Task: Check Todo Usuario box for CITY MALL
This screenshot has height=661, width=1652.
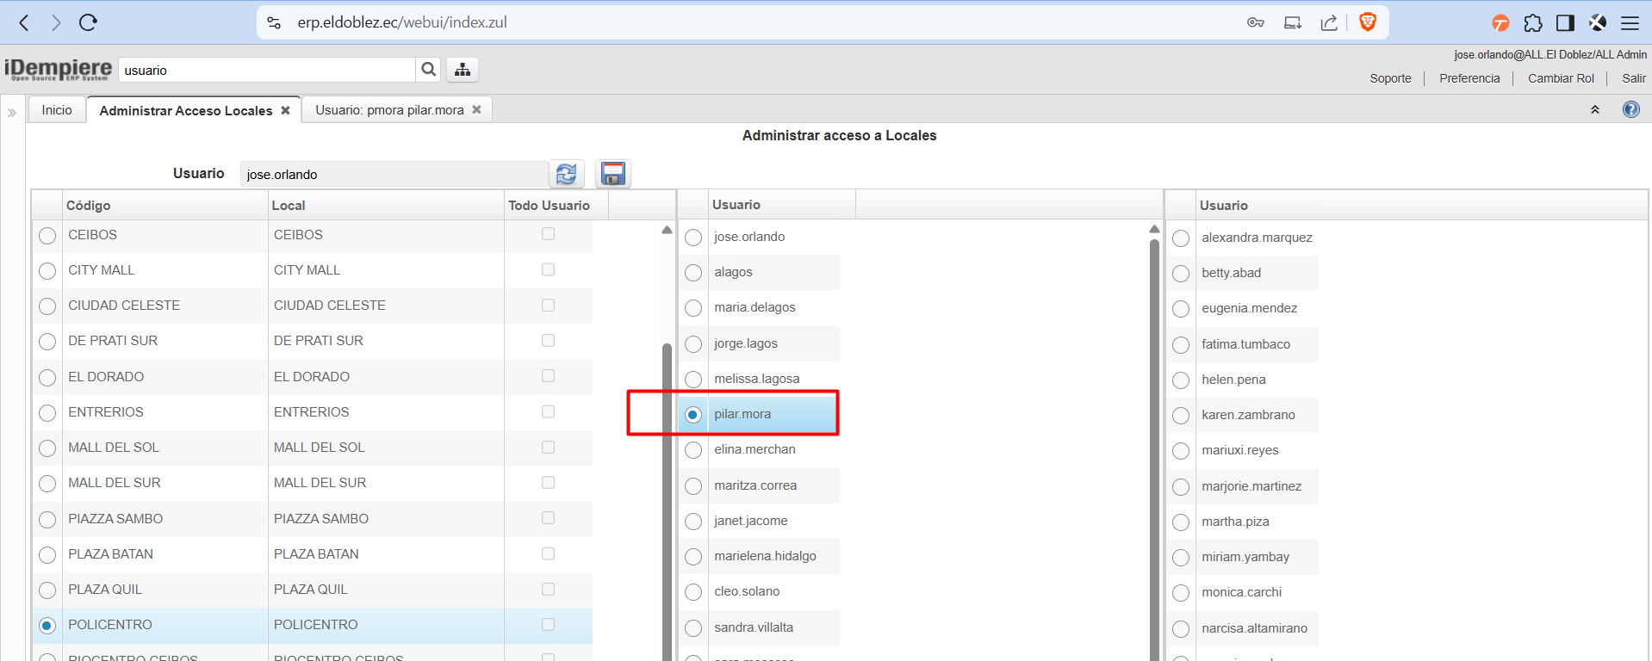Action: click(548, 269)
